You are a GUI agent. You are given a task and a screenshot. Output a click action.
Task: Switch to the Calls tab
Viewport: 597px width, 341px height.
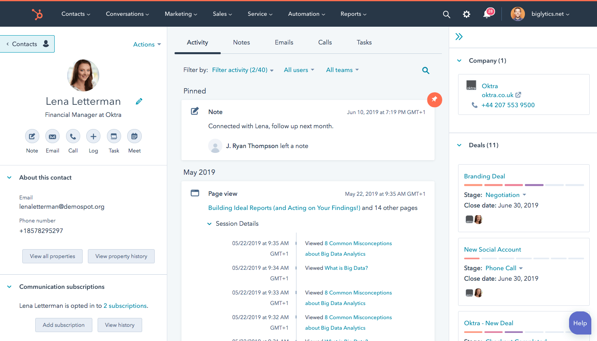(x=325, y=42)
